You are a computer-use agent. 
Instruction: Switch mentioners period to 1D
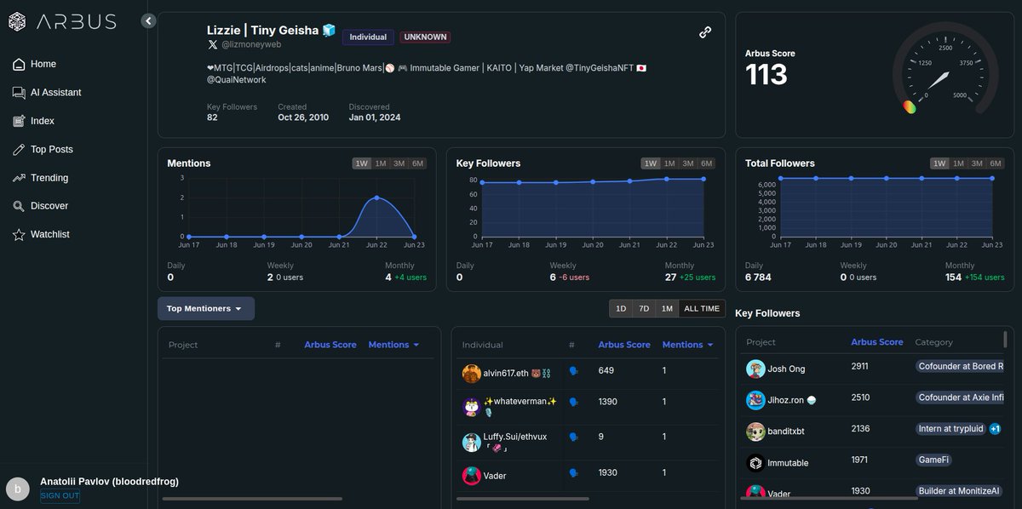[621, 309]
